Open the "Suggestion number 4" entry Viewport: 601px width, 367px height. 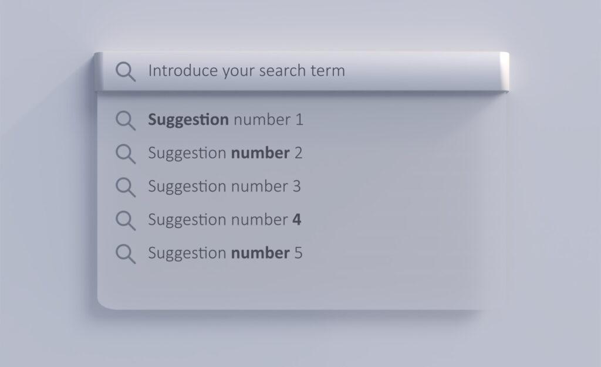pos(224,220)
